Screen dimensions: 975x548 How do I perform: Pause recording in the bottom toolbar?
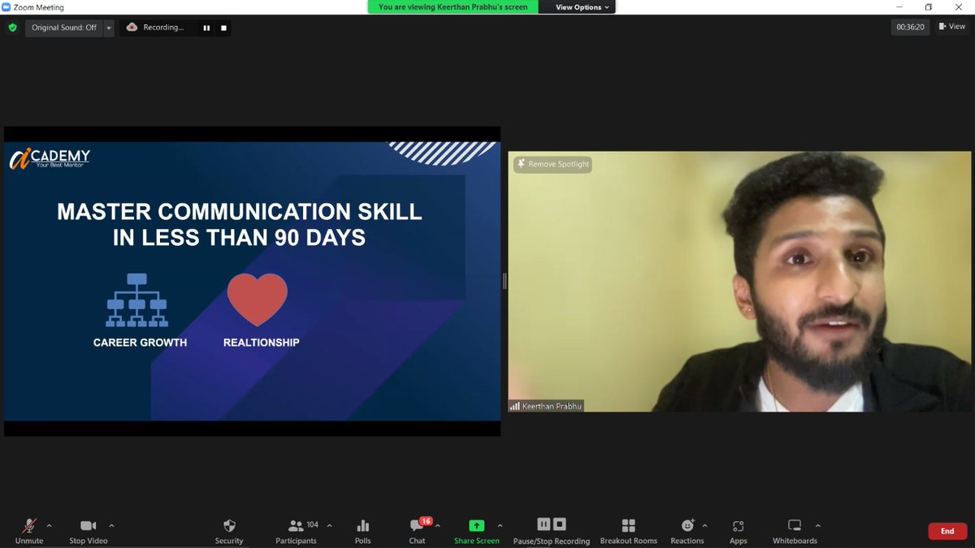544,524
